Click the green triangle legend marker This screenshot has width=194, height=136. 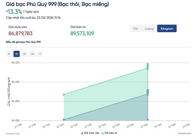103,133
